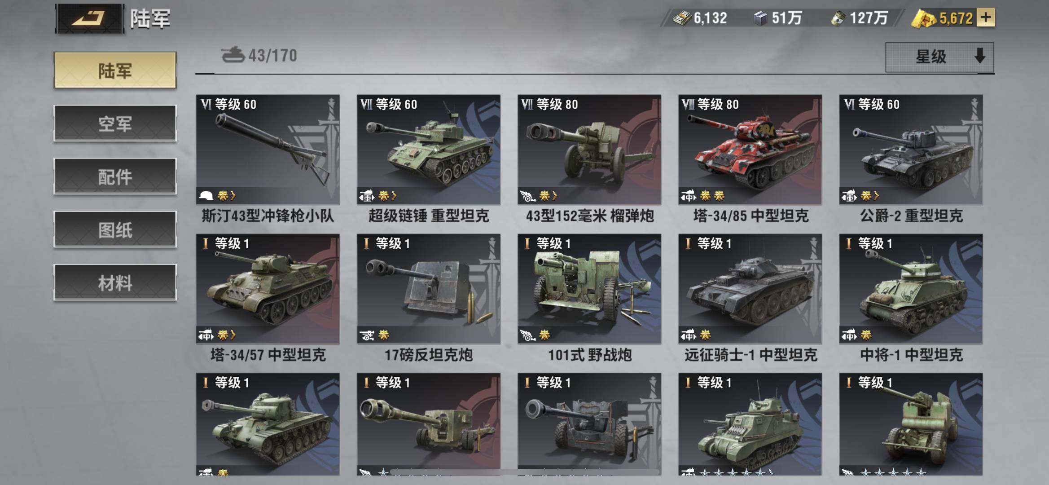Image resolution: width=1049 pixels, height=485 pixels.
Task: Select the 陆军 tab
Action: click(x=115, y=70)
